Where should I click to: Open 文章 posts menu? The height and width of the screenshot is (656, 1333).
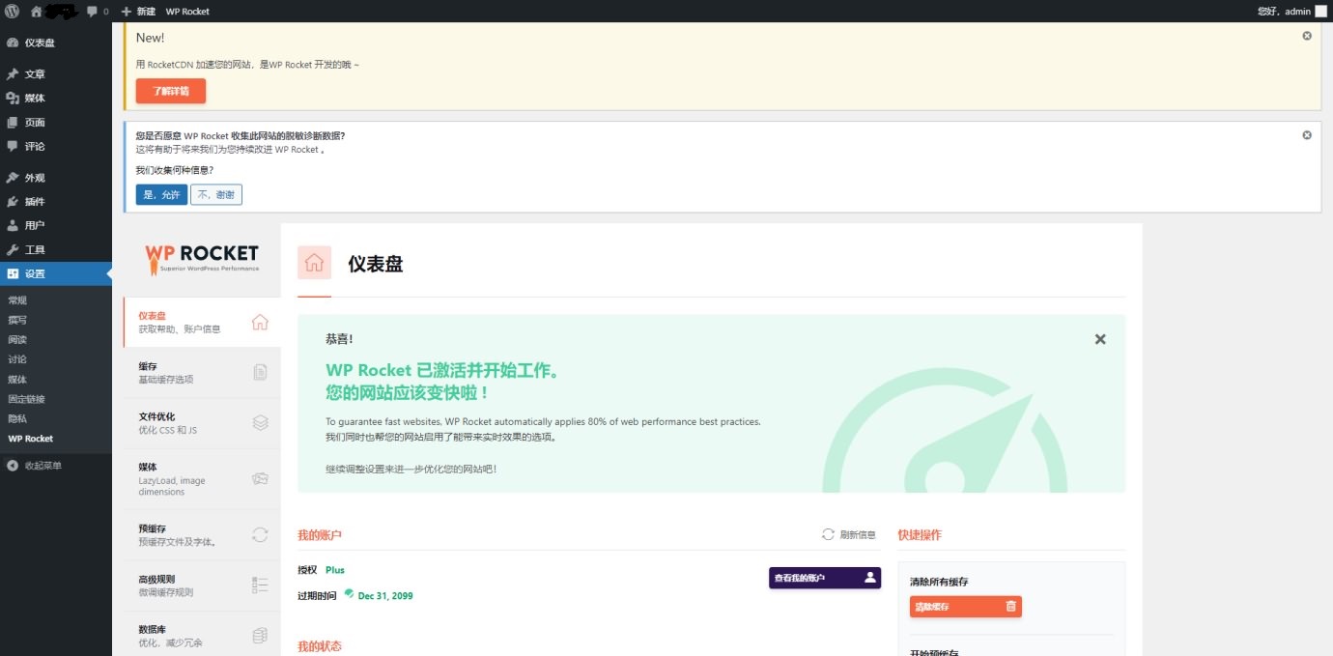(x=56, y=73)
